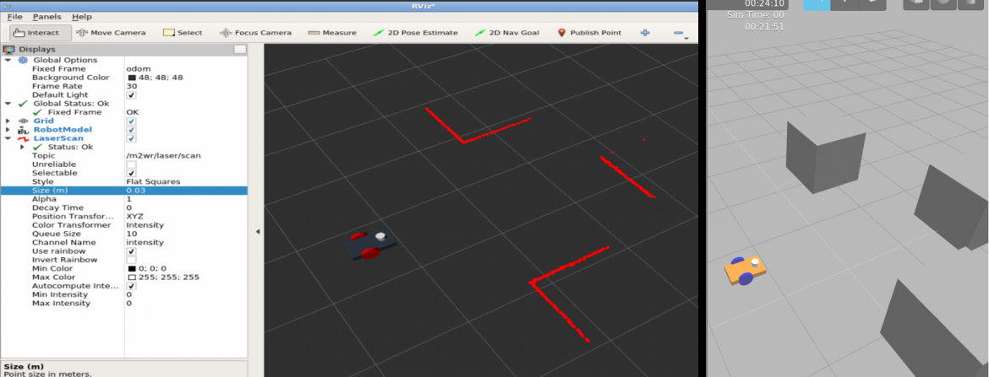Select the Publish Point tool
989x377 pixels.
click(589, 33)
